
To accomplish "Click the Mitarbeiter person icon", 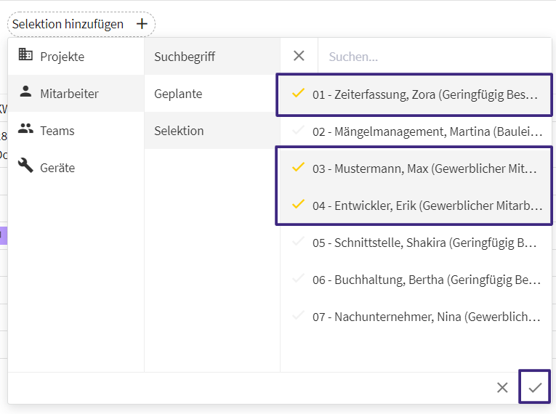I will coord(25,92).
